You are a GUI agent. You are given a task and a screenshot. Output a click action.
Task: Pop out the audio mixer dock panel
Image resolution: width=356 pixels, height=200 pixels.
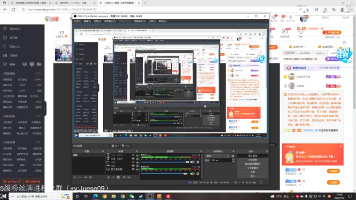pyautogui.click(x=201, y=151)
